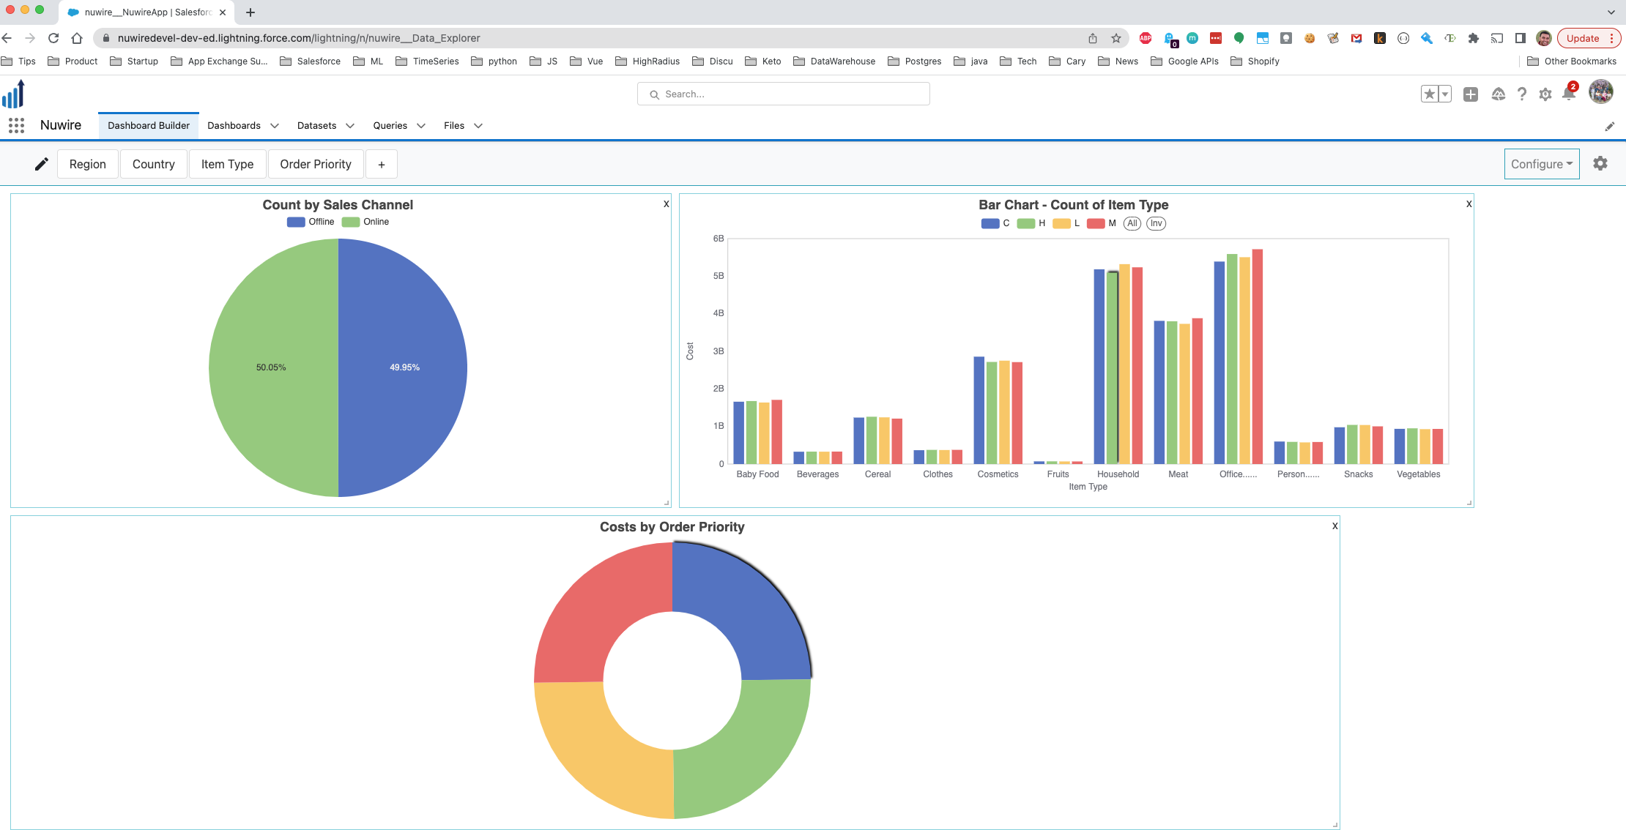Image resolution: width=1626 pixels, height=830 pixels.
Task: Click the browser share icon in address bar
Action: click(x=1093, y=38)
